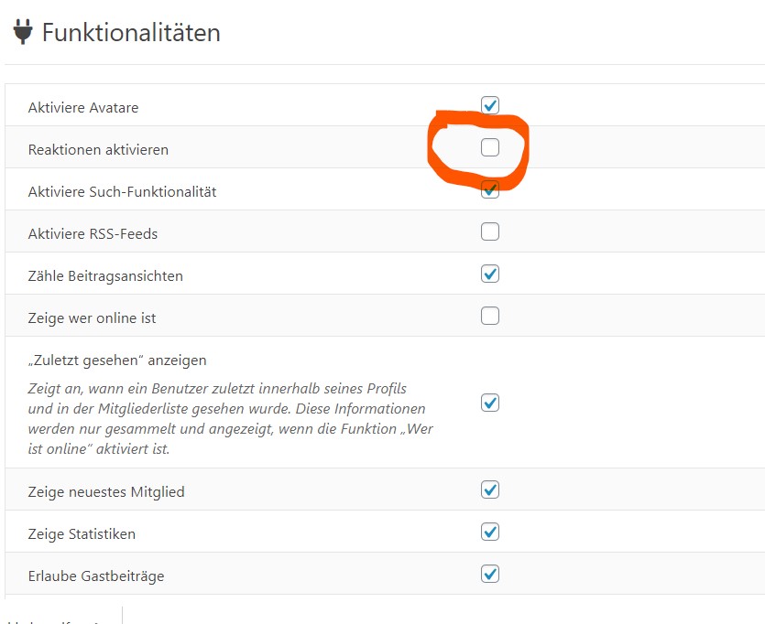Enable the Aktiviere RSS-Feeds checkbox
Screen dimensions: 765x624
pyautogui.click(x=490, y=231)
